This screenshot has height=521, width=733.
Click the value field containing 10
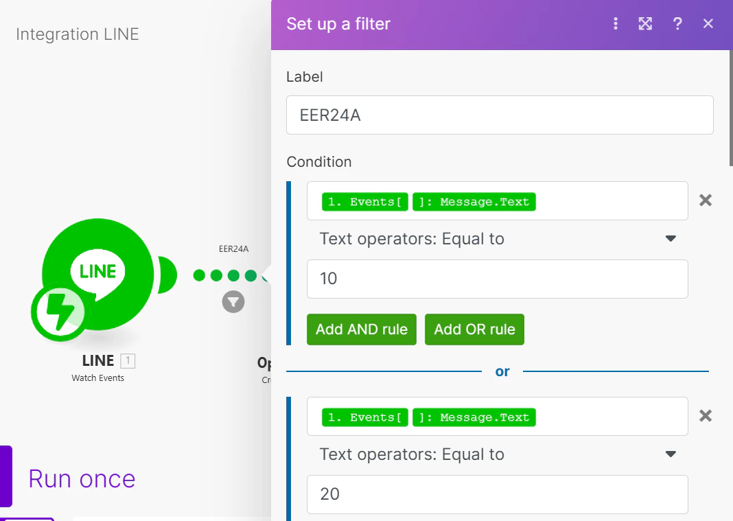click(498, 279)
